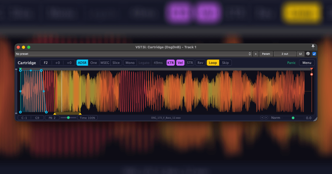Viewport: 332px width, 174px height.
Task: Select the left yellow loop start triangle
Action: [55, 114]
